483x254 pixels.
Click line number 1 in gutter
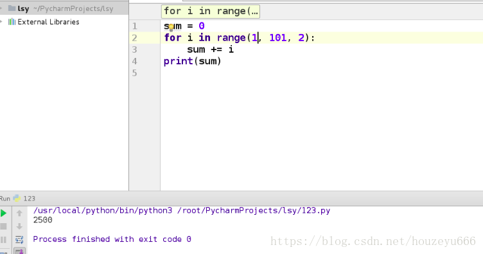135,26
